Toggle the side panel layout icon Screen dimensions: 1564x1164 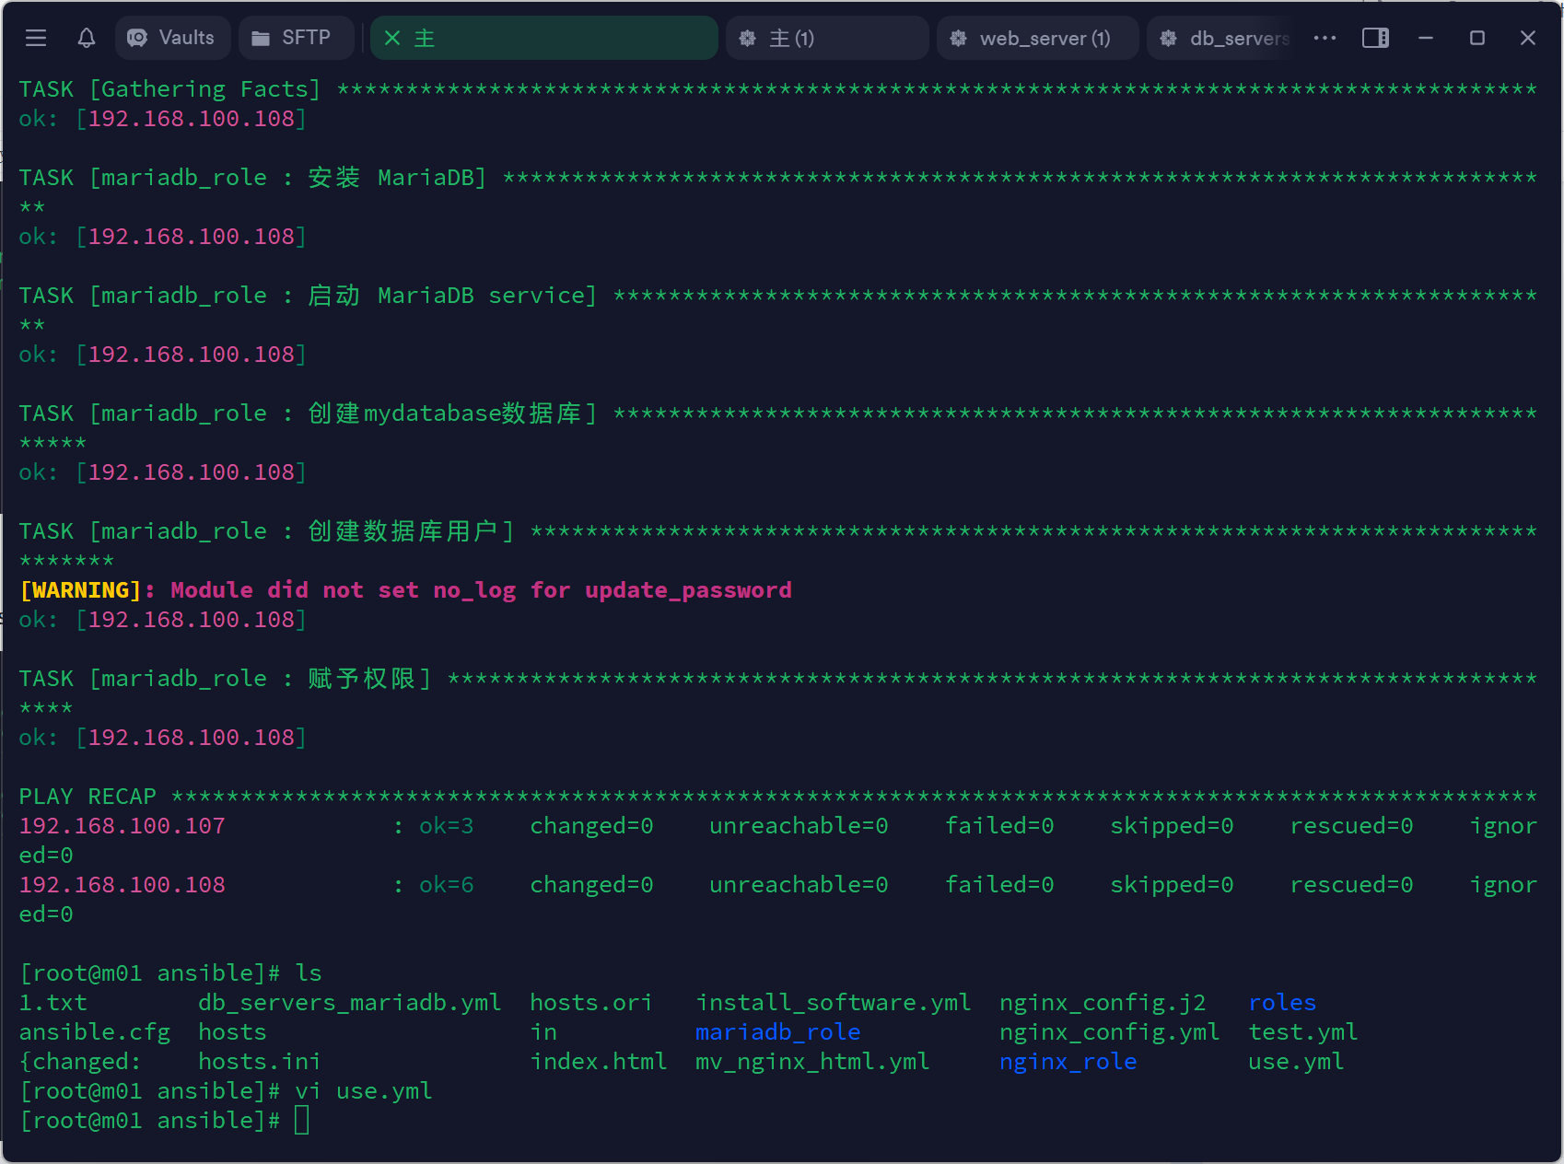(1375, 38)
